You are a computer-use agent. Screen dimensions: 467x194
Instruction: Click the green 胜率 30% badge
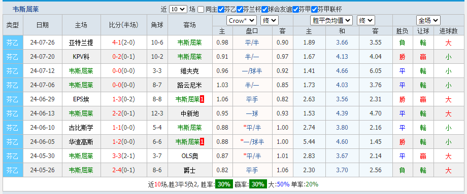click(224, 184)
